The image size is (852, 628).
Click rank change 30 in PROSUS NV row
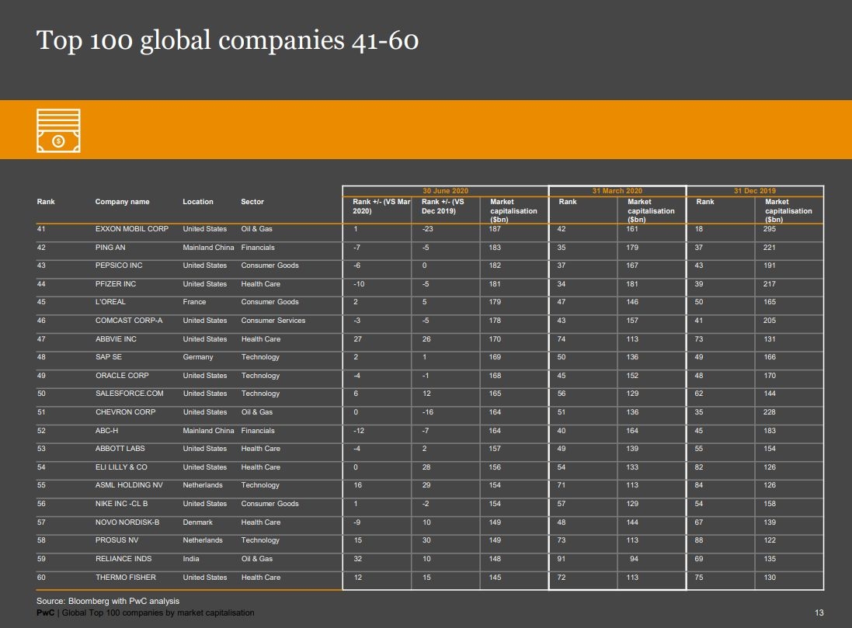tap(426, 540)
